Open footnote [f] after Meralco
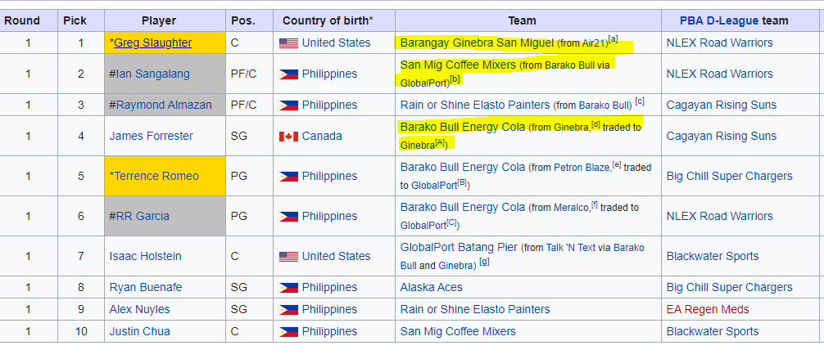The width and height of the screenshot is (824, 359). 595,204
